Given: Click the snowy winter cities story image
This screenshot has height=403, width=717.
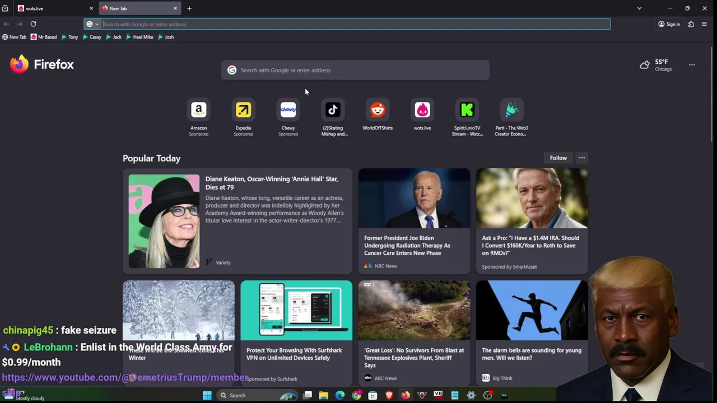Looking at the screenshot, I should pos(179,310).
